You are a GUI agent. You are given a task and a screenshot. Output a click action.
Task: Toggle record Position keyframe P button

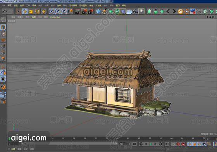(x=204, y=144)
